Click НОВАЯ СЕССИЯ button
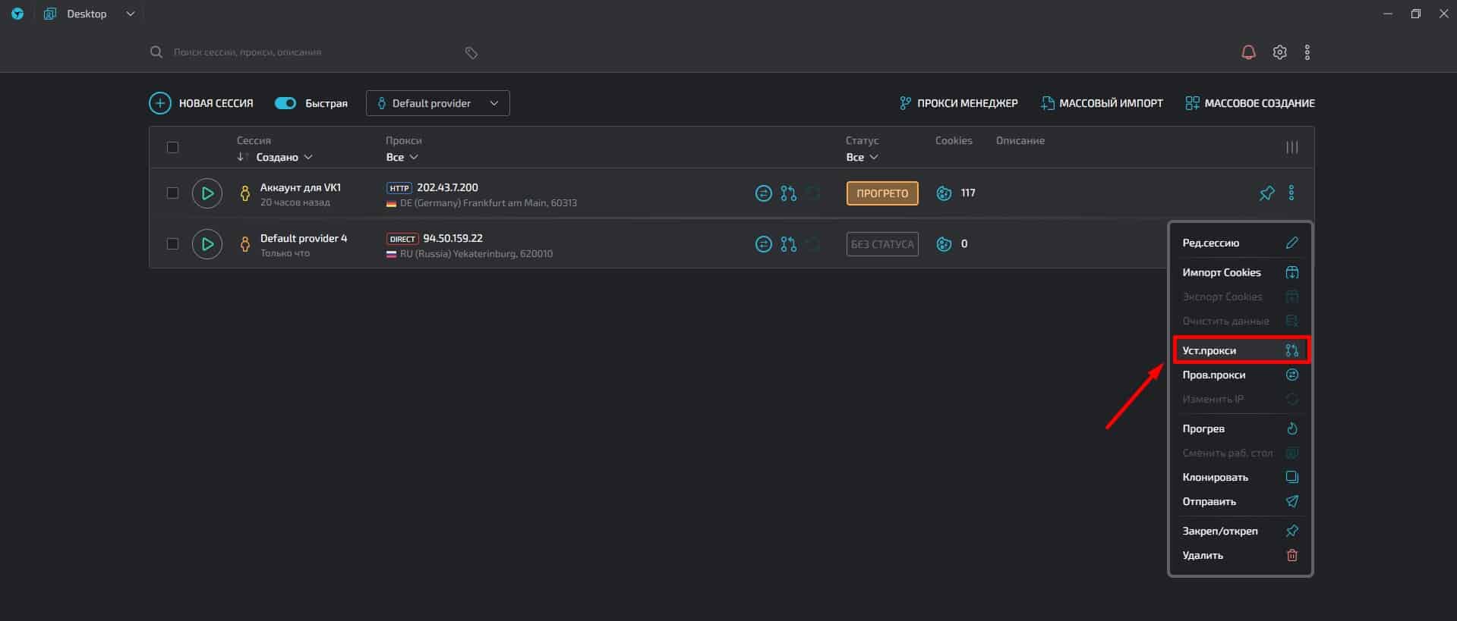 coord(201,103)
